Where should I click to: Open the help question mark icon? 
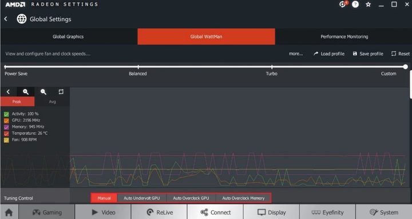pos(355,4)
